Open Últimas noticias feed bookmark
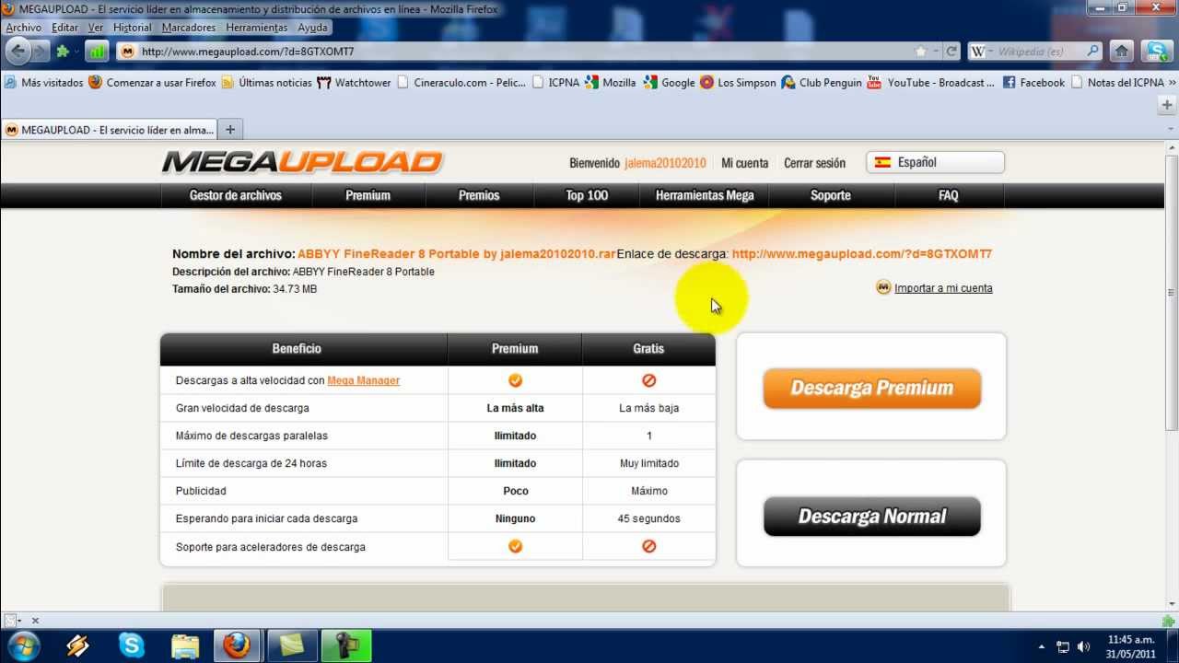Screen dimensions: 1179x663 pos(266,82)
